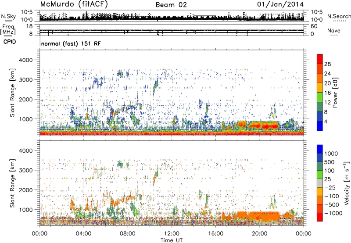The width and height of the screenshot is (351, 243).
Task: Click the blue top segment of Velocity color bar
Action: coord(320,149)
